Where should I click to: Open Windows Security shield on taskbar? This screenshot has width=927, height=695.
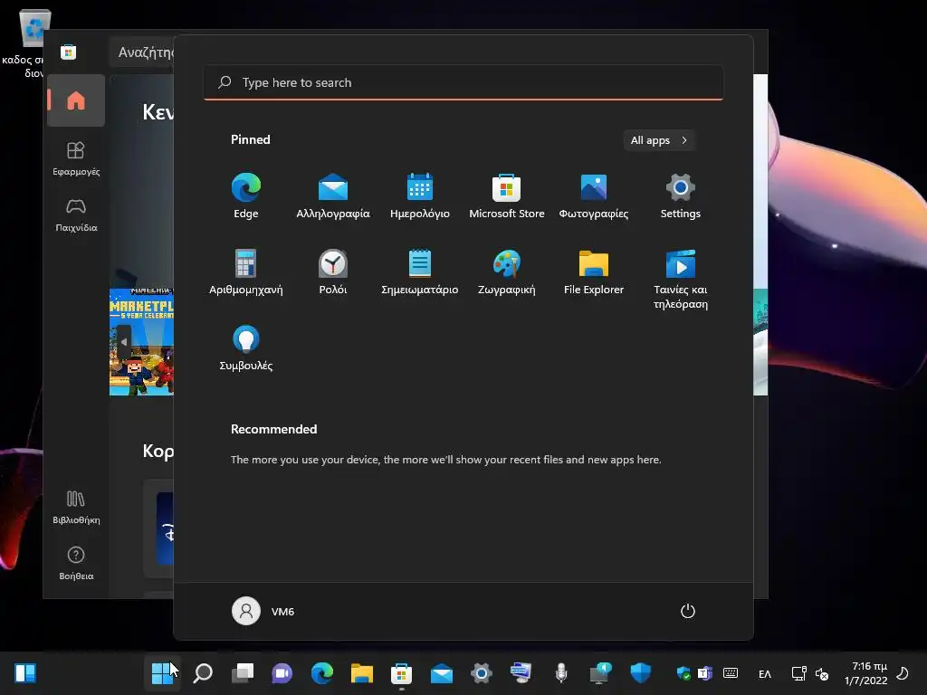coord(641,672)
